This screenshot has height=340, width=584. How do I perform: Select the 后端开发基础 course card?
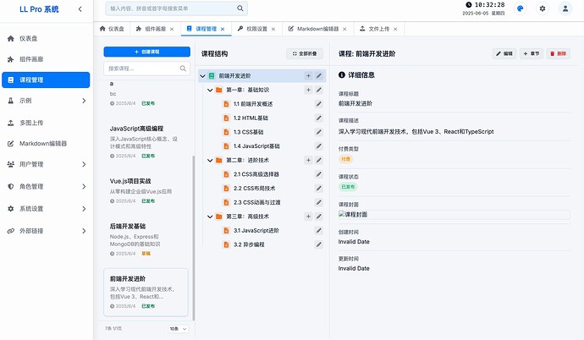click(x=146, y=239)
